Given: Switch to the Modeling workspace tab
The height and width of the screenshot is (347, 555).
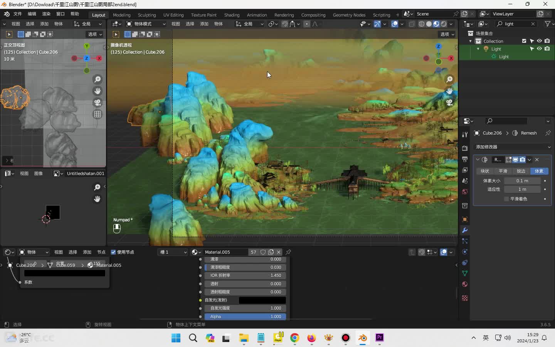Looking at the screenshot, I should (122, 15).
